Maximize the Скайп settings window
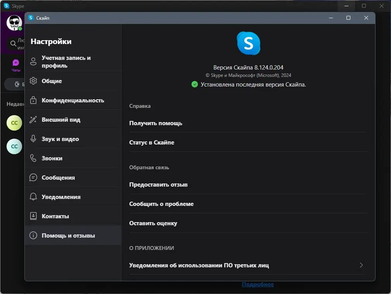This screenshot has height=294, width=391. click(x=348, y=18)
